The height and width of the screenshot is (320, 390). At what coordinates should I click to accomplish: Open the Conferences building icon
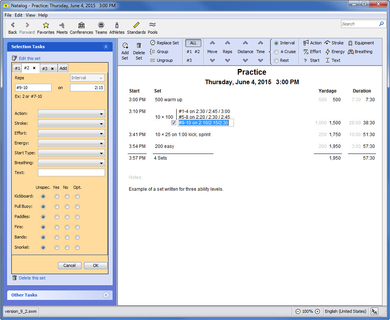[81, 25]
